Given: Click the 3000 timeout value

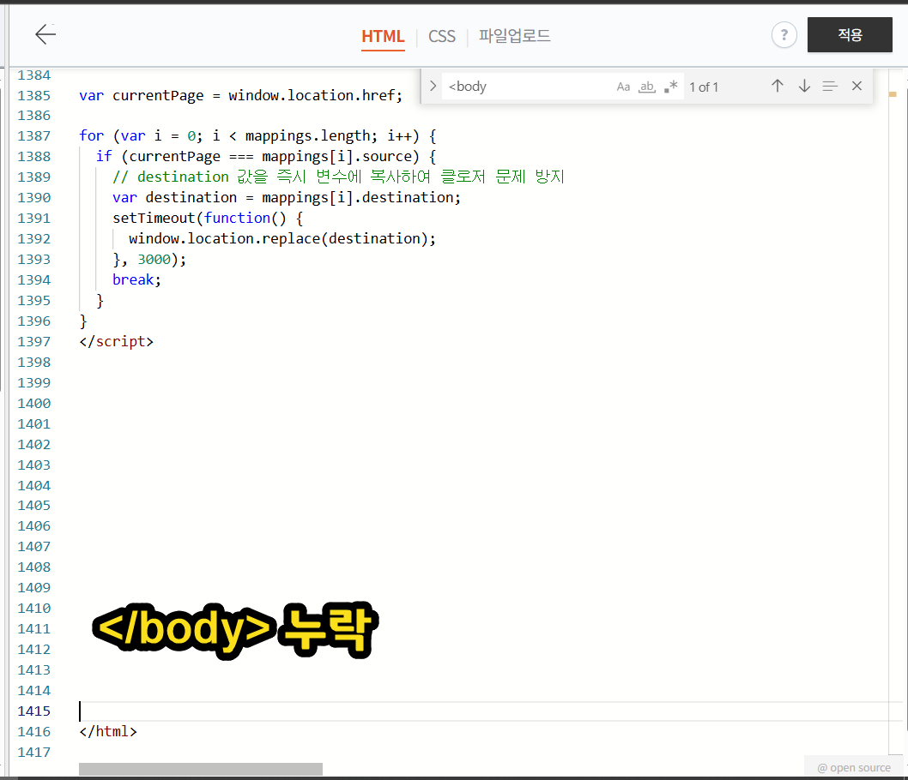Looking at the screenshot, I should click(154, 260).
